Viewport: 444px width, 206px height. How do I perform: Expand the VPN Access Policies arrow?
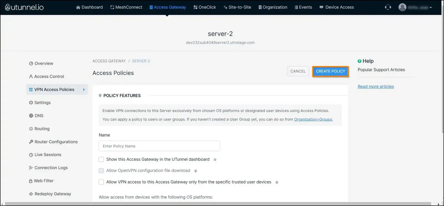[84, 89]
